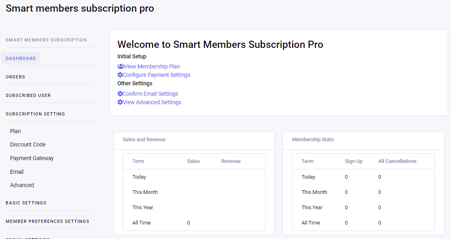Screen dimensions: 451x239
Task: Click the gear icon beside Confirm Email Settings
Action: point(120,94)
